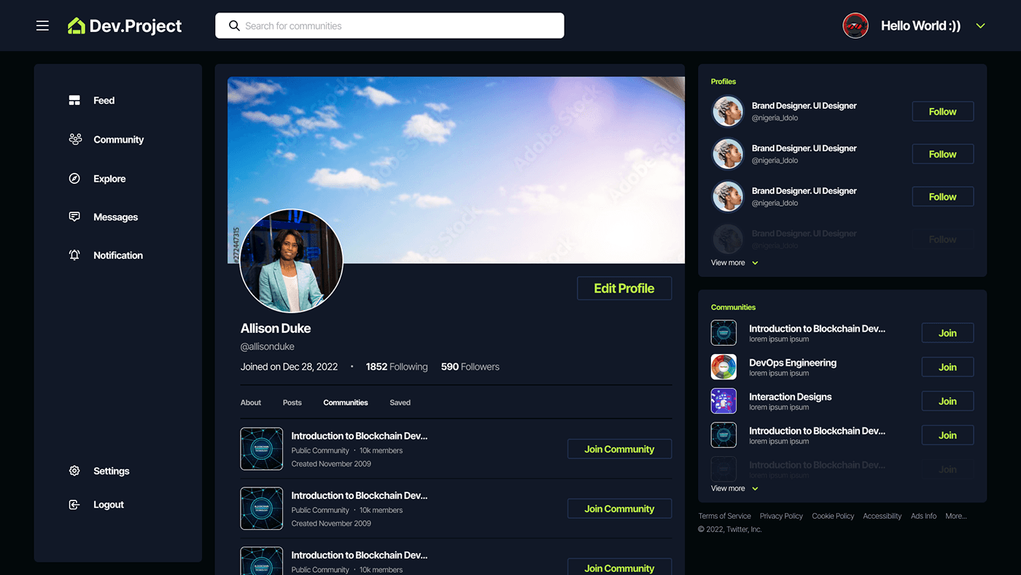This screenshot has height=575, width=1021.
Task: Open the Cookie Policy link
Action: [x=833, y=516]
